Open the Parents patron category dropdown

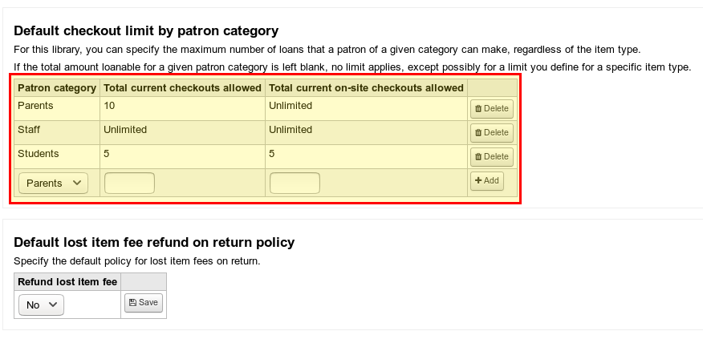click(54, 184)
